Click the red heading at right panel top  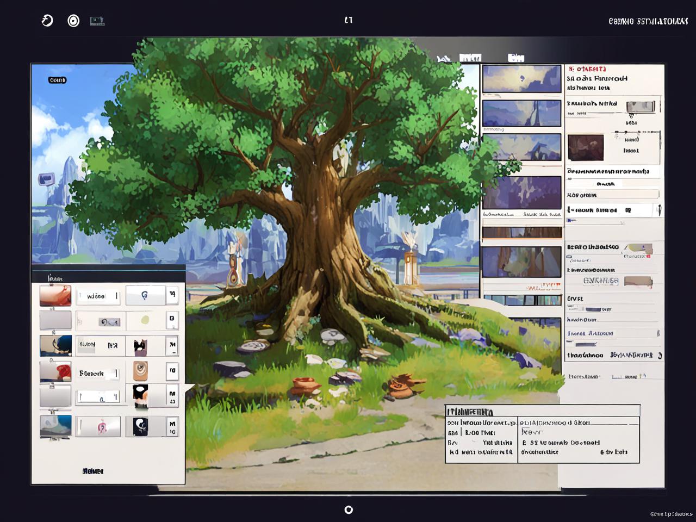[x=588, y=69]
